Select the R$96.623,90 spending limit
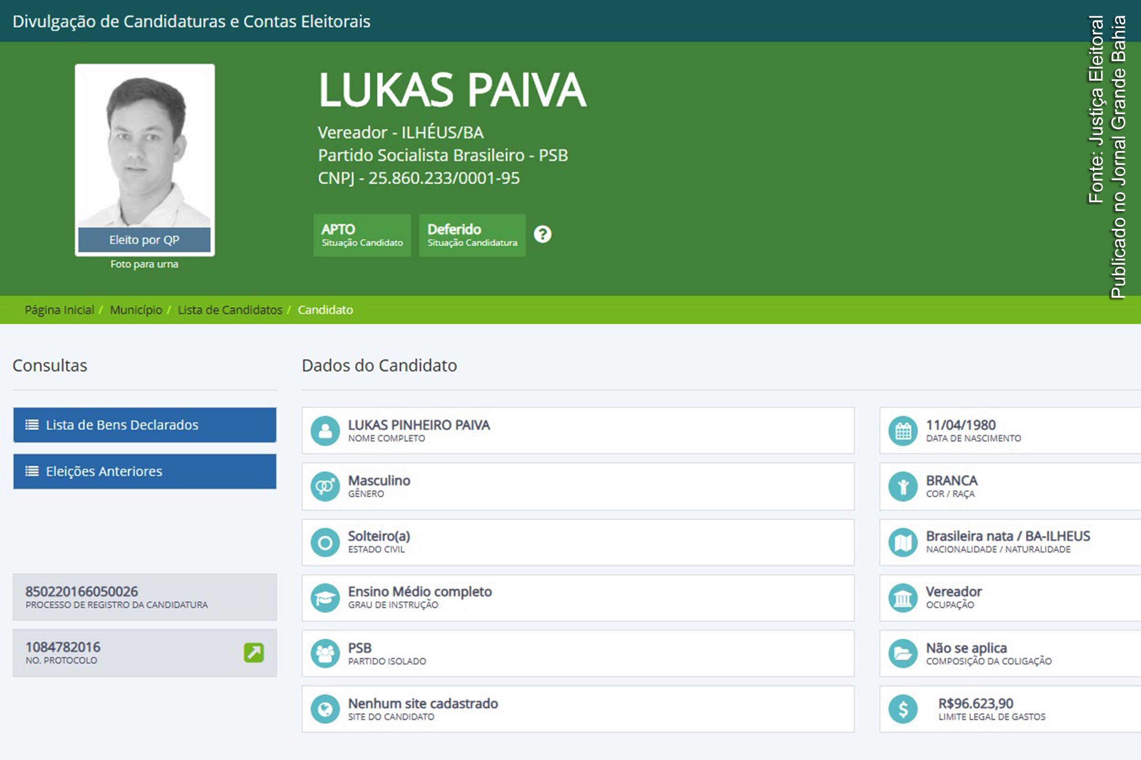This screenshot has height=760, width=1141. (x=976, y=703)
